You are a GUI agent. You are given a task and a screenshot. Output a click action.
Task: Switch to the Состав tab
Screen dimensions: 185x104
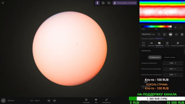167,44
